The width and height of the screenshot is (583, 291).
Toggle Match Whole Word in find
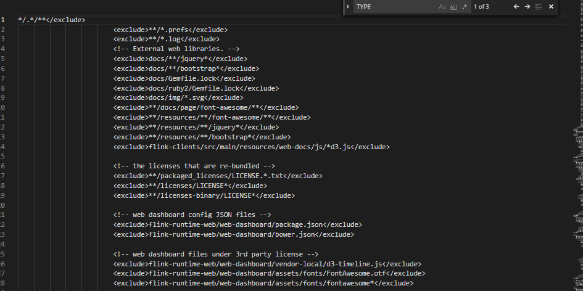click(x=453, y=7)
